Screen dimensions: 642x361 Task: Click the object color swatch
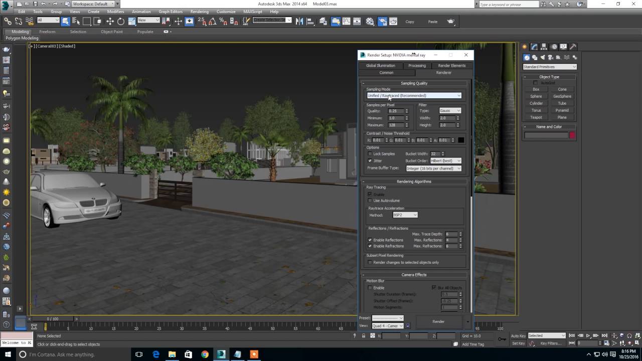(x=572, y=135)
